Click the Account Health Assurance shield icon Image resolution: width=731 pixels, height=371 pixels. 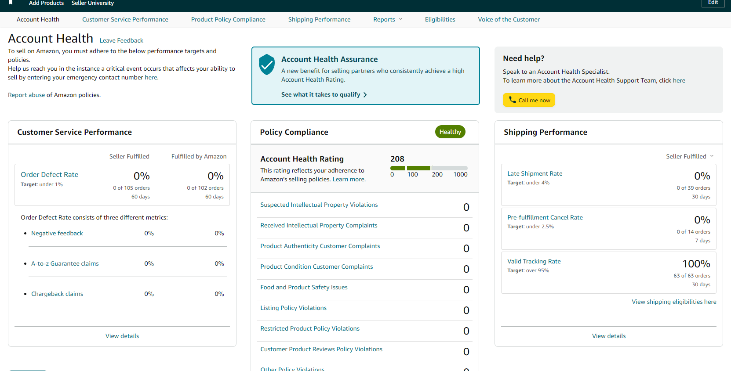coord(267,65)
